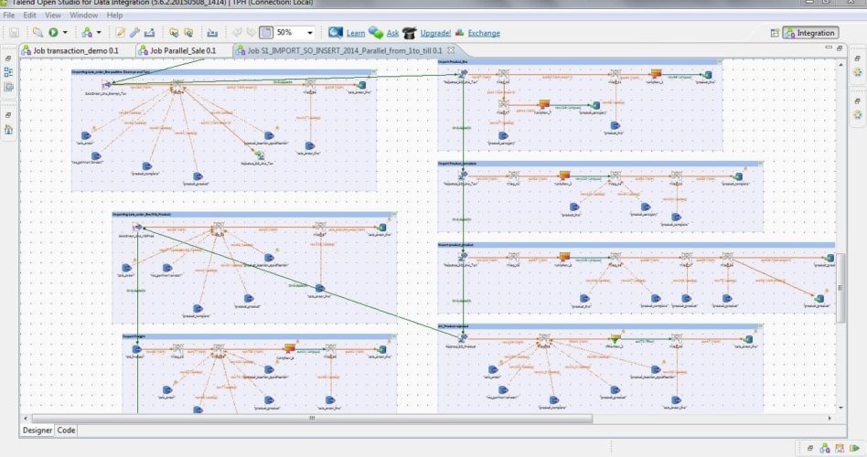867x457 pixels.
Task: Click the green Run job icon
Action: tap(52, 32)
